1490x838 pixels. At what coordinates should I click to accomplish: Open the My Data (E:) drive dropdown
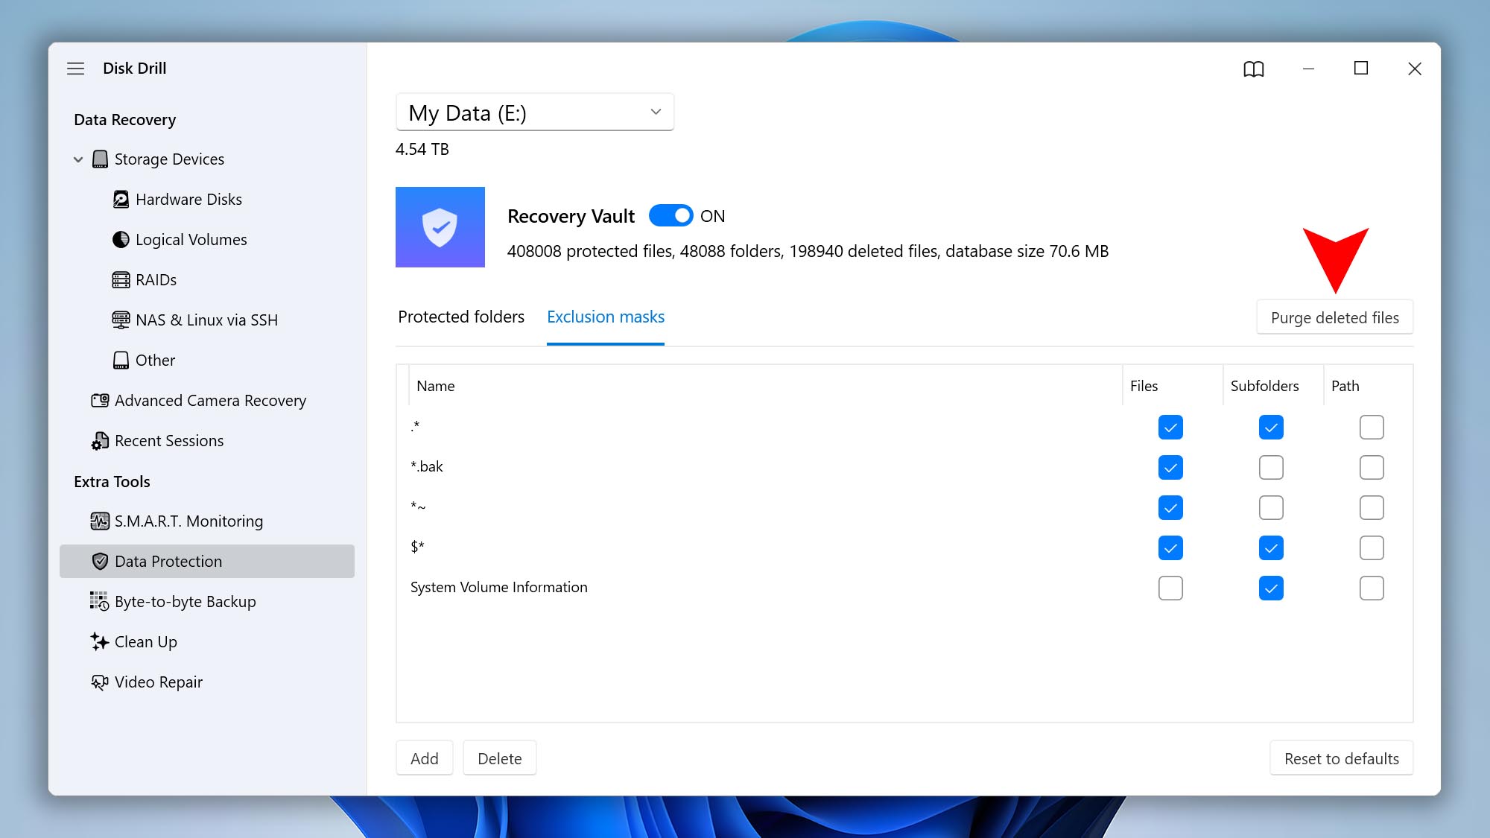pos(535,112)
